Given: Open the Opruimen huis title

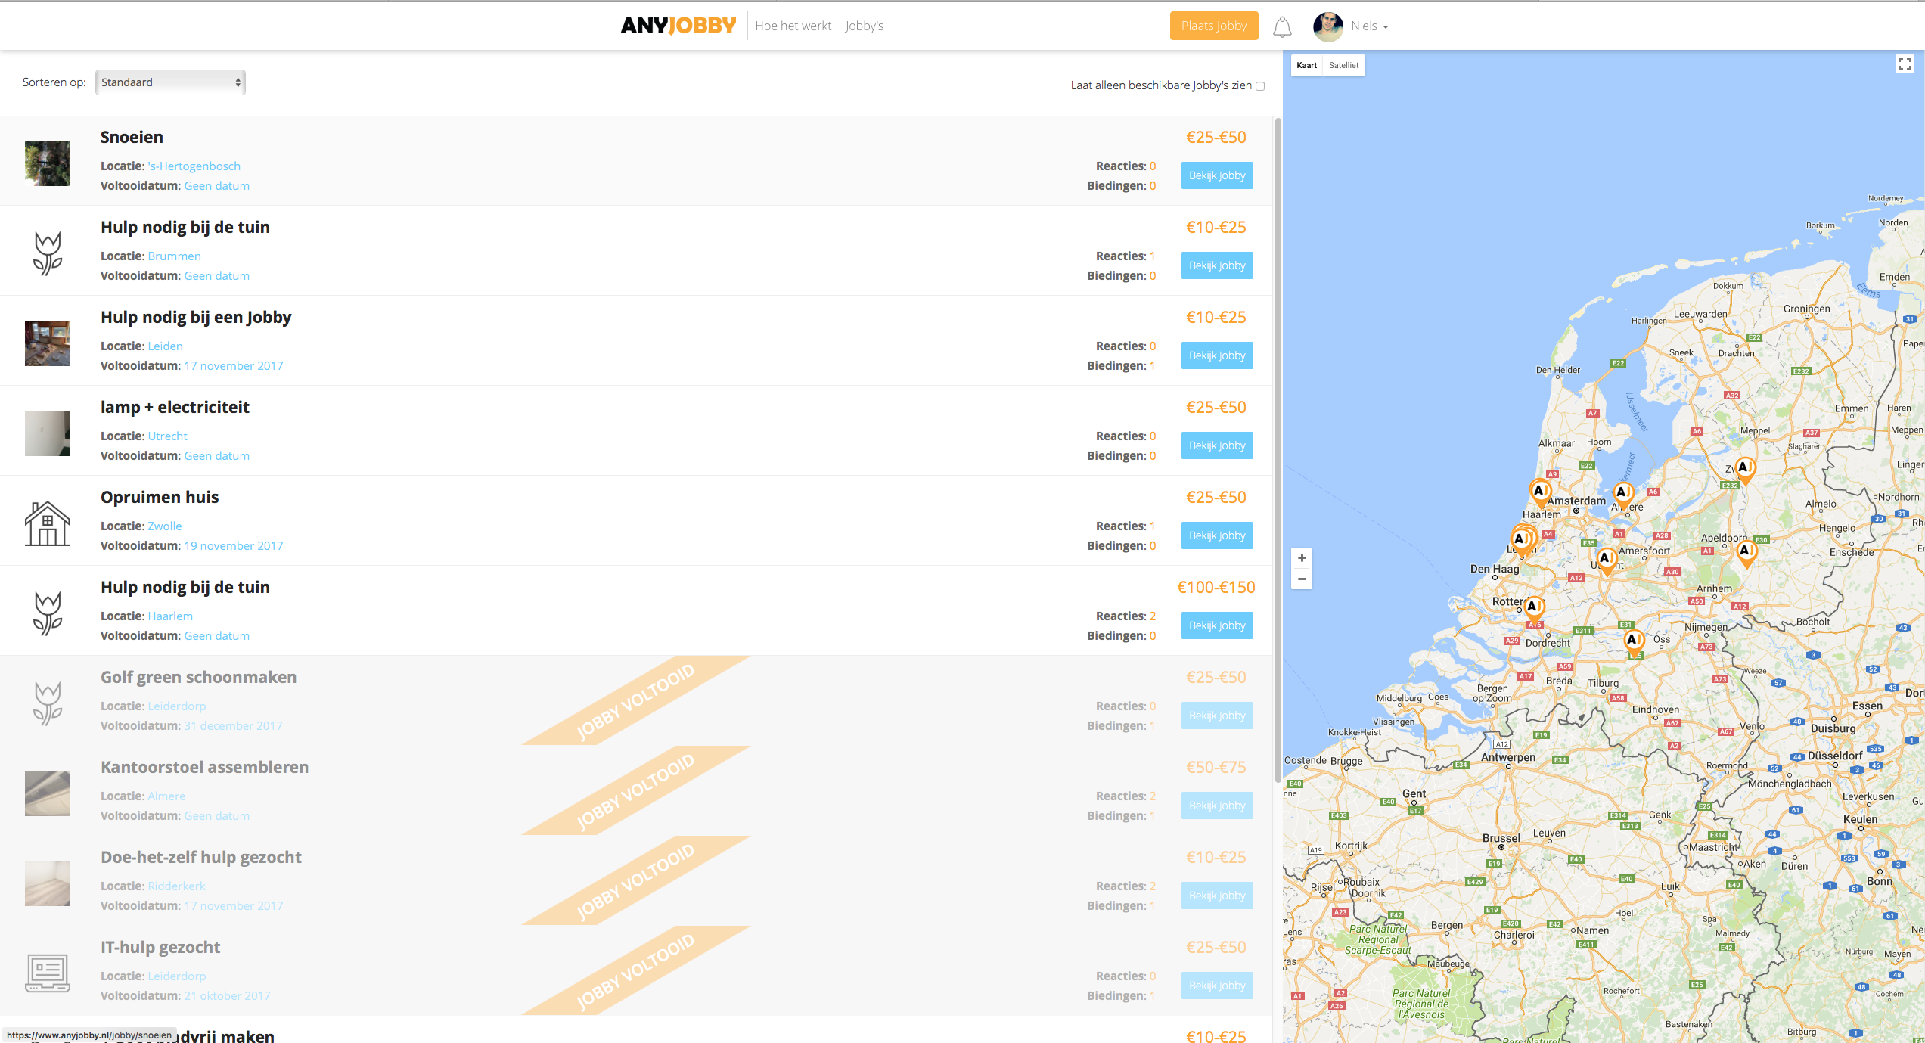Looking at the screenshot, I should [x=160, y=497].
